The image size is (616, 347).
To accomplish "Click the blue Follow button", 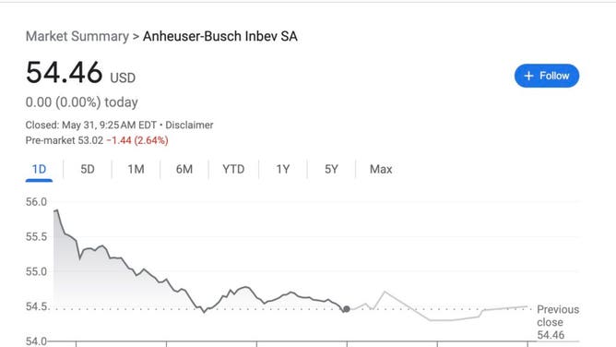I will click(547, 76).
